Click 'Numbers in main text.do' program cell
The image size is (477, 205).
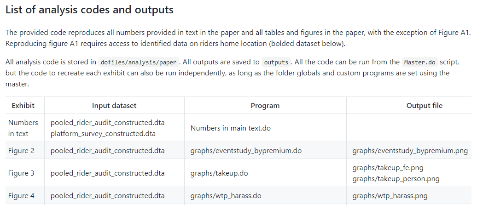coord(231,128)
